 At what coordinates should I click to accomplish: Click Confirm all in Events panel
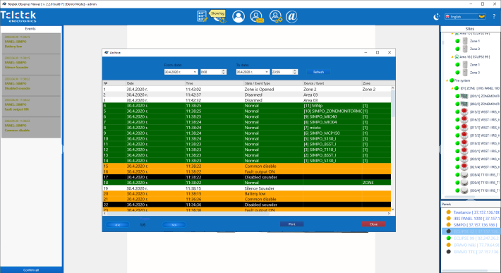point(31,270)
